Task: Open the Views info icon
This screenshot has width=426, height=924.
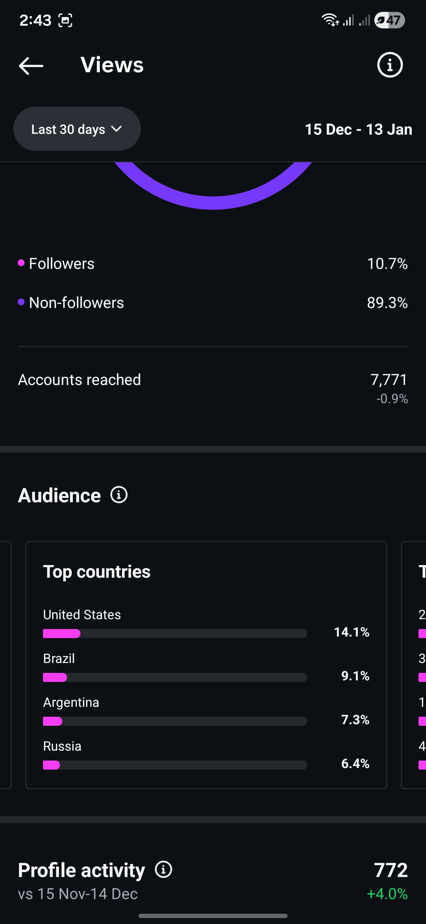Action: (x=390, y=65)
